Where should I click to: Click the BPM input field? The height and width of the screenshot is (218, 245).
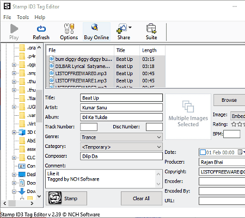(232, 134)
